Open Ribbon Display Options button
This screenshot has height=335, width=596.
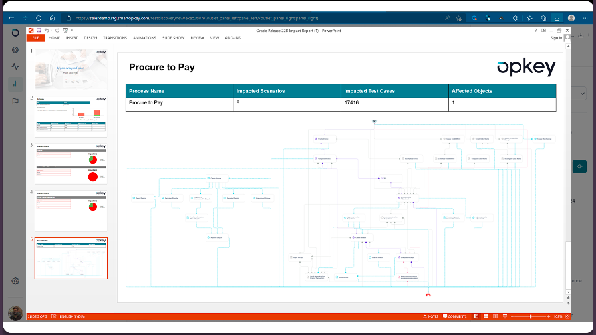pyautogui.click(x=543, y=31)
